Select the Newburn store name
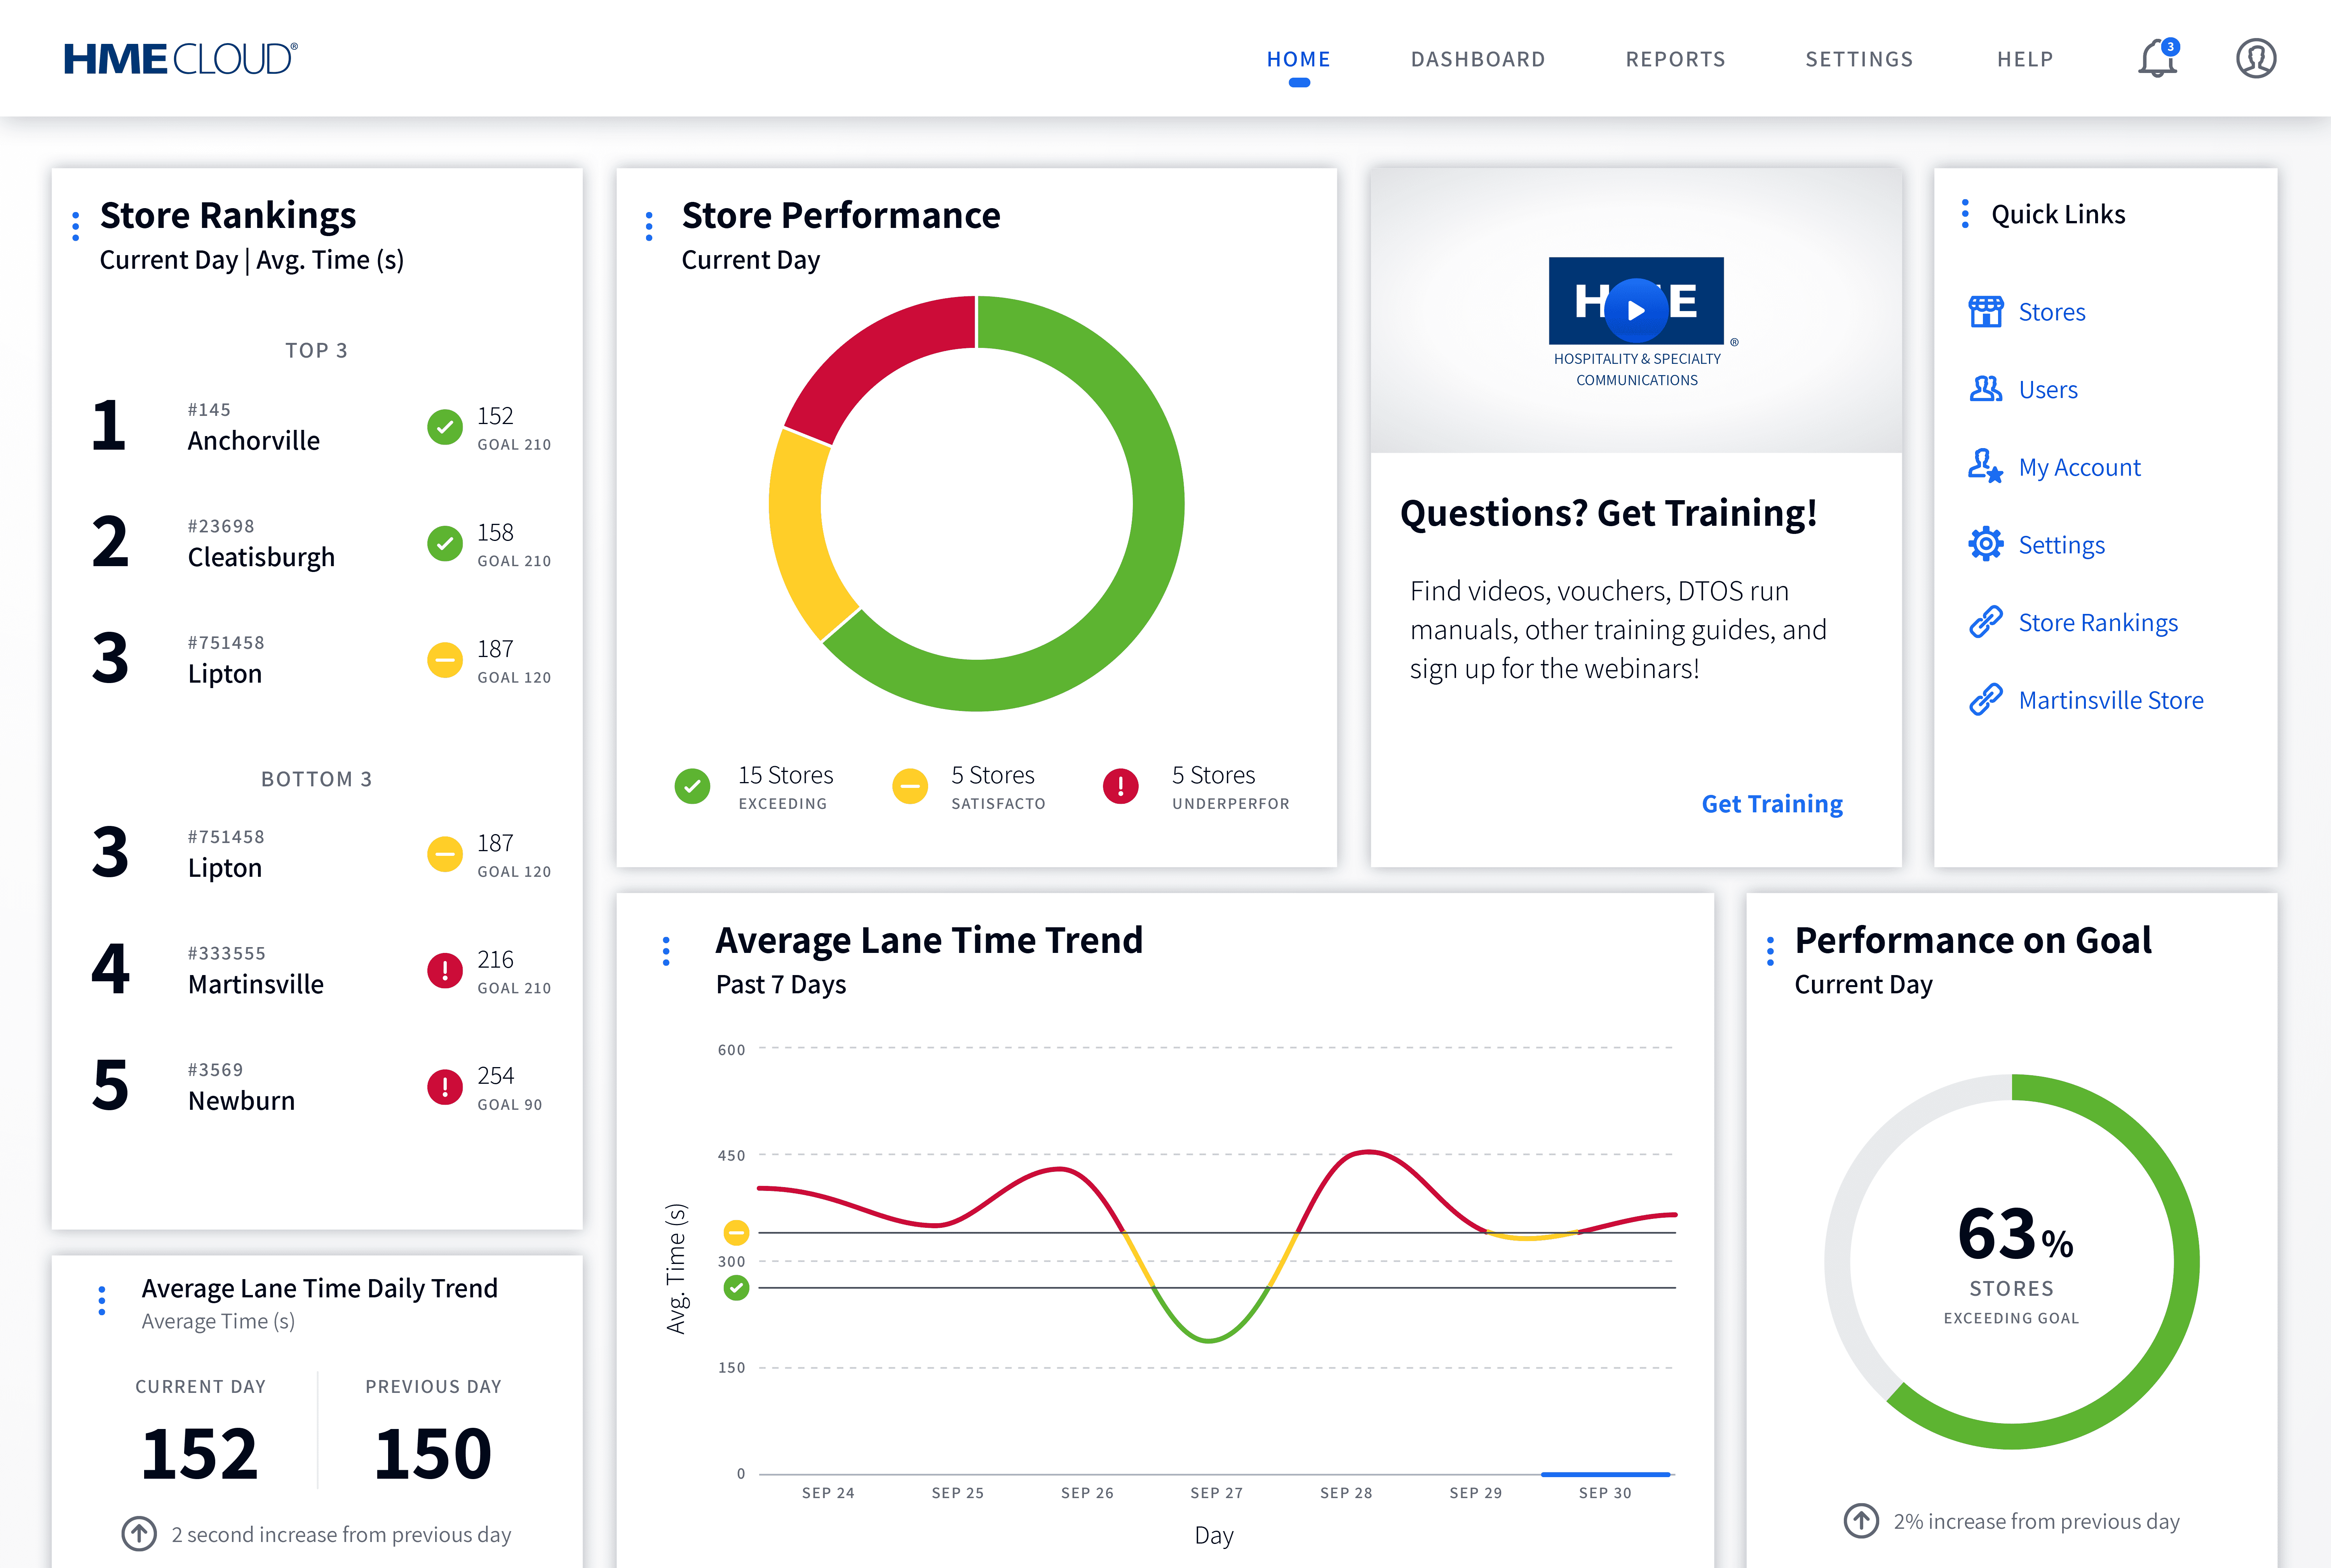2331x1568 pixels. click(x=241, y=1101)
